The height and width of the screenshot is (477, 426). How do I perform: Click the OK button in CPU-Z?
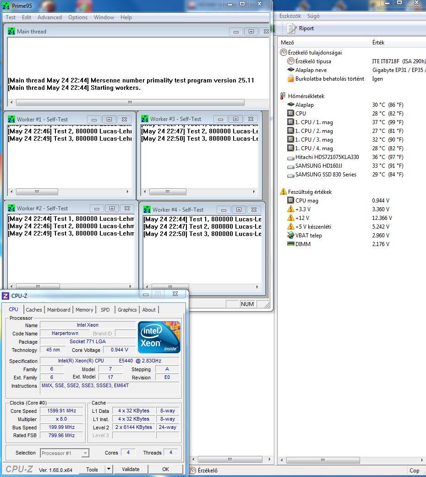pos(166,469)
